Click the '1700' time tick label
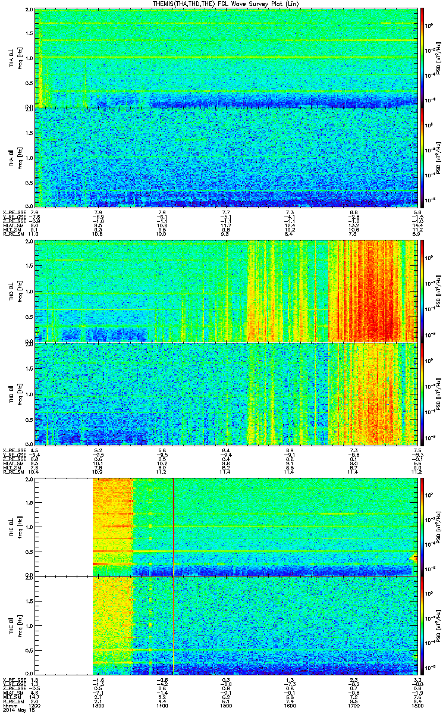The image size is (446, 714). click(x=354, y=706)
